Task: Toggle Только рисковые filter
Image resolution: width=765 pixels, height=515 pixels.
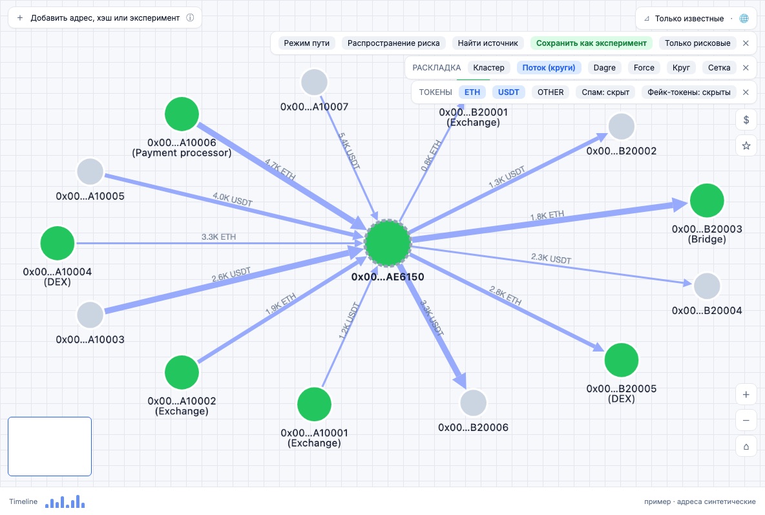Action: (697, 43)
